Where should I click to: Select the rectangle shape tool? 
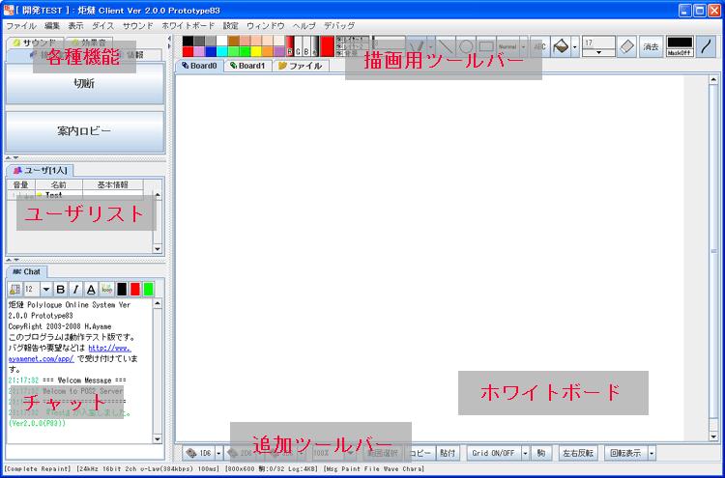[486, 46]
